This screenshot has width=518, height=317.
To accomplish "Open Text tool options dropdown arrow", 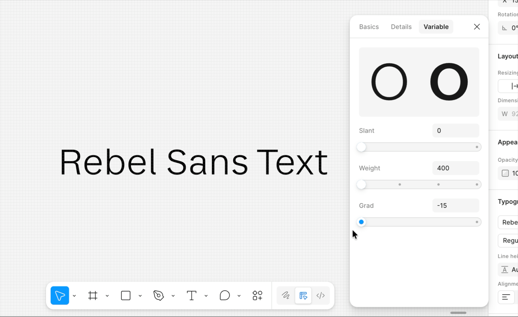I will (x=206, y=296).
